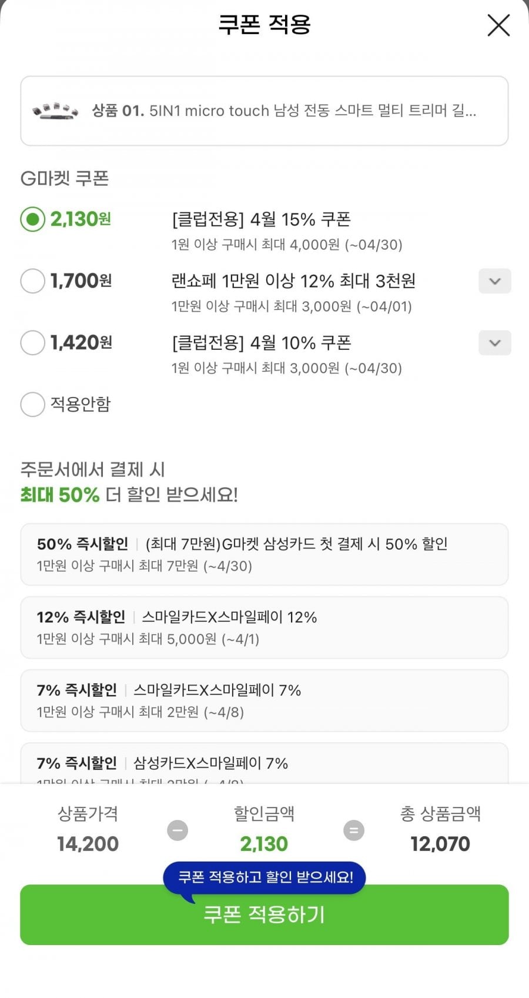Select the 1,700원 랜쇼페 12% coupon radio

point(33,281)
